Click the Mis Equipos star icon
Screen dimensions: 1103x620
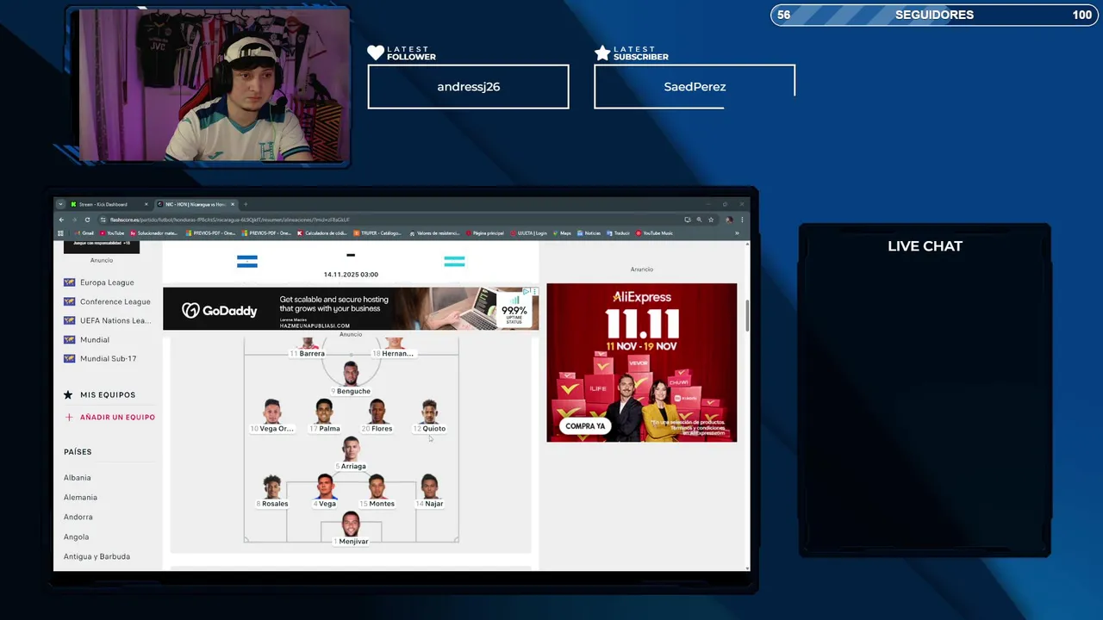[x=68, y=394]
